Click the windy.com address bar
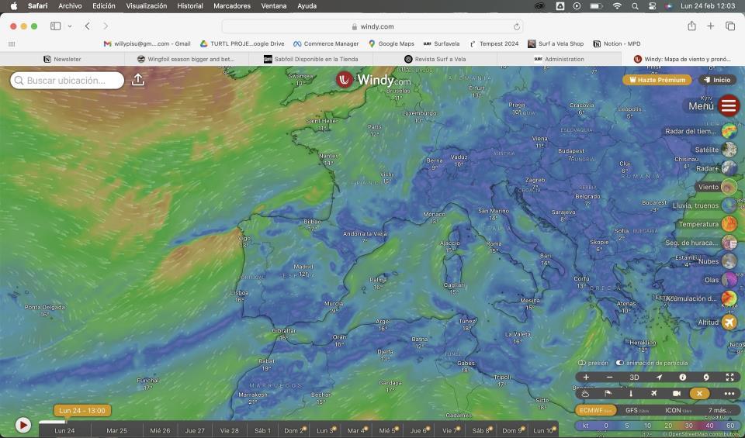 [372, 26]
